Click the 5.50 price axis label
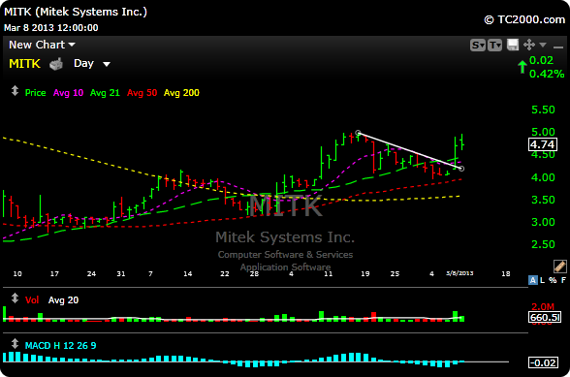570x377 pixels. 543,110
